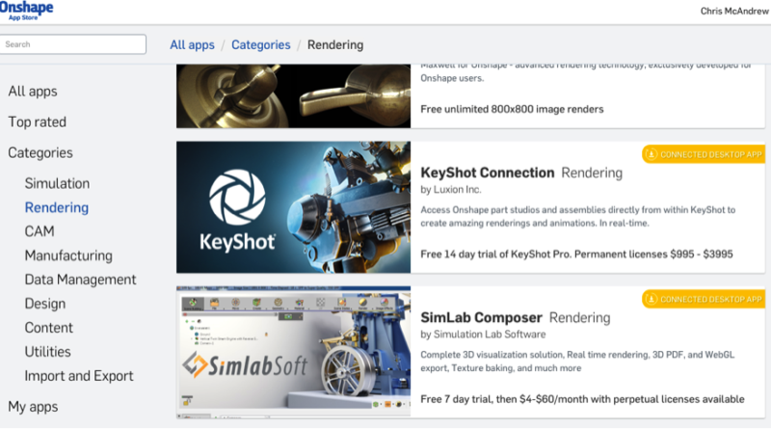This screenshot has width=771, height=429.
Task: Open My apps in the sidebar
Action: (x=33, y=407)
